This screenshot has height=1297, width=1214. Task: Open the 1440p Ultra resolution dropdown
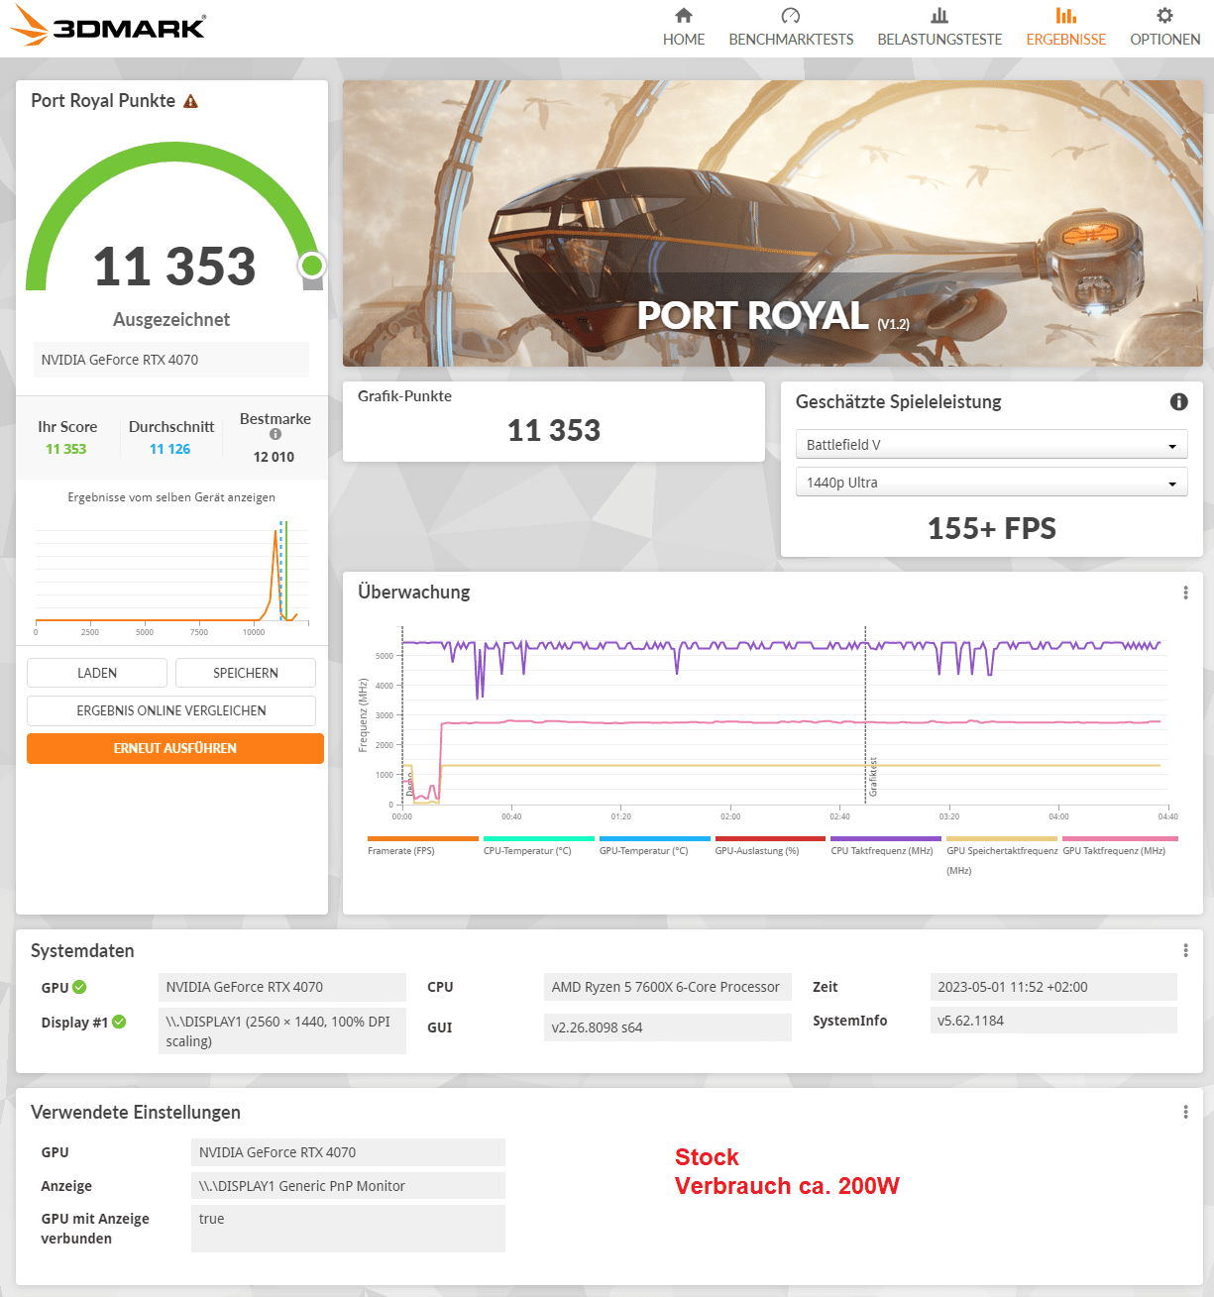[x=991, y=483]
